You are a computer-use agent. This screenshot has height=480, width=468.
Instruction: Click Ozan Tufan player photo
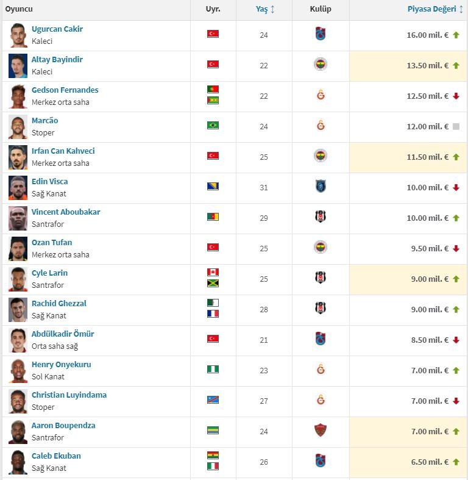18,248
